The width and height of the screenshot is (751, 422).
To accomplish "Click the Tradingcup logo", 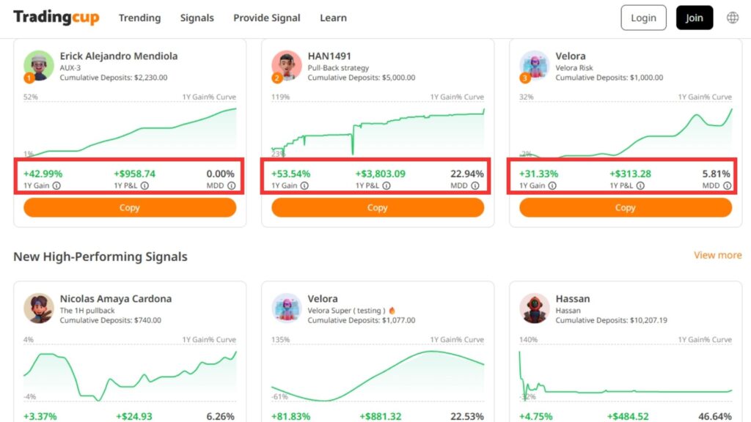I will (56, 18).
